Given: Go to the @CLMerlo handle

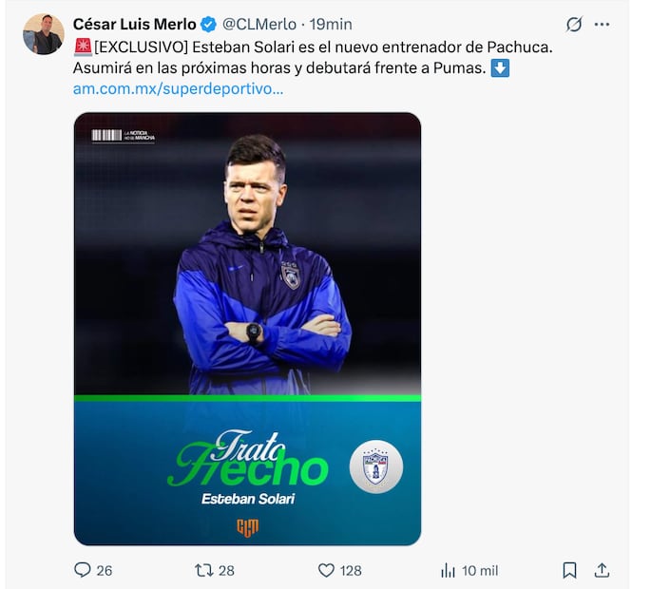Looking at the screenshot, I should click(x=259, y=25).
